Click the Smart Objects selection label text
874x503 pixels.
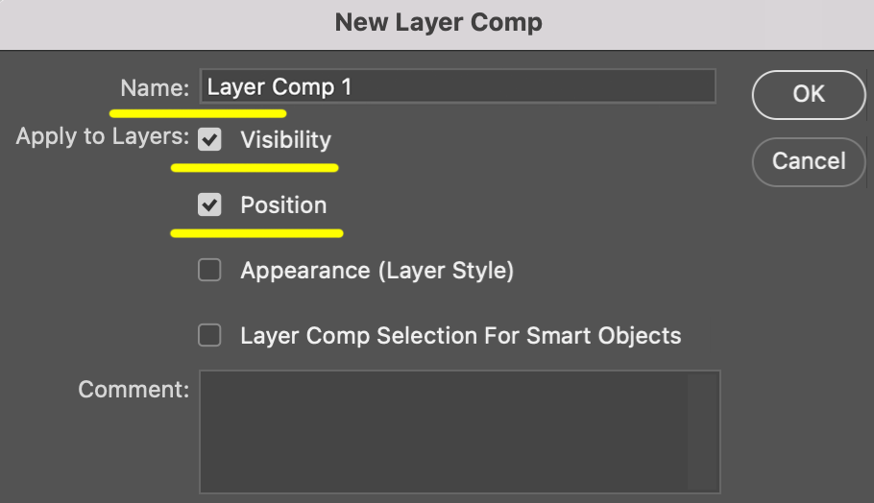460,336
